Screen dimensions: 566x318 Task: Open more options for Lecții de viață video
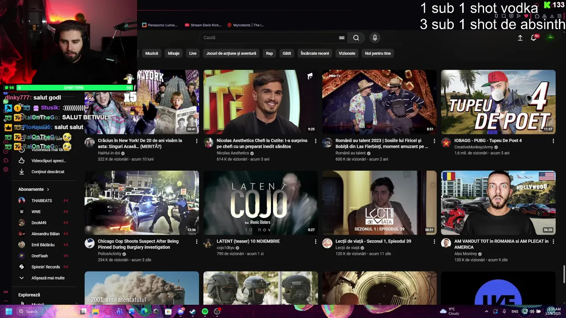coord(435,242)
